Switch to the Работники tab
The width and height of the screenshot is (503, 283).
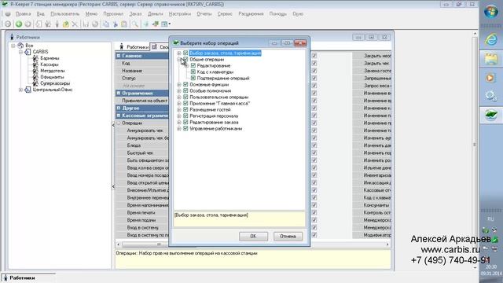tap(134, 47)
